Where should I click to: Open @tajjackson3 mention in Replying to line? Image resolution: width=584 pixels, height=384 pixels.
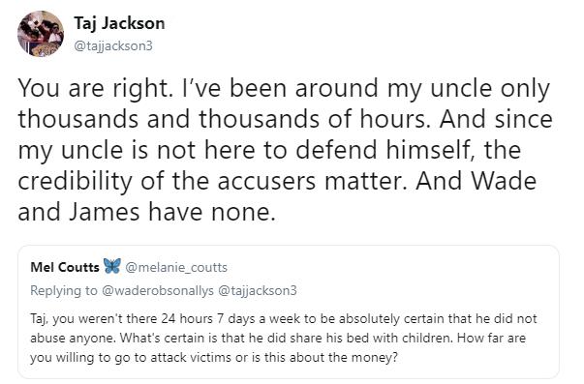(257, 290)
